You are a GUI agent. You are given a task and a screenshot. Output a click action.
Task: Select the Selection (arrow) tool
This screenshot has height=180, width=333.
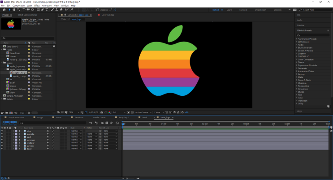point(9,10)
